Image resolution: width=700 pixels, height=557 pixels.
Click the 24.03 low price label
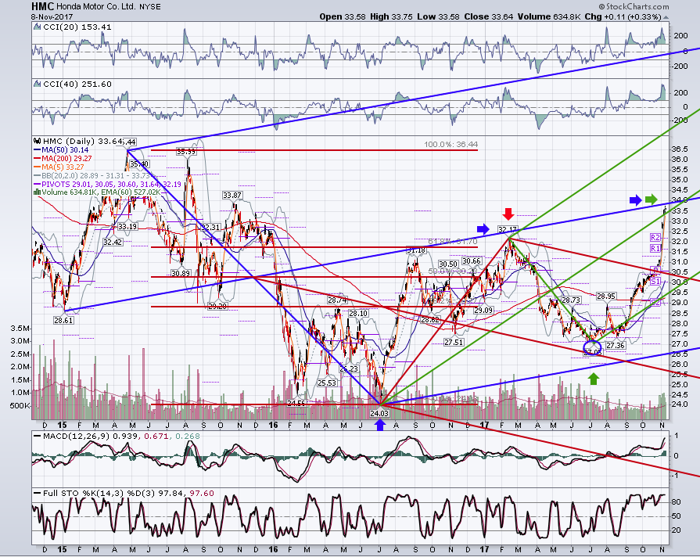click(379, 413)
